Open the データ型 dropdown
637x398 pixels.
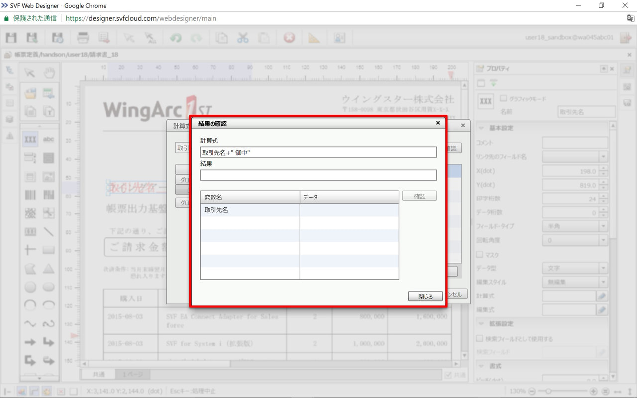[x=575, y=268]
